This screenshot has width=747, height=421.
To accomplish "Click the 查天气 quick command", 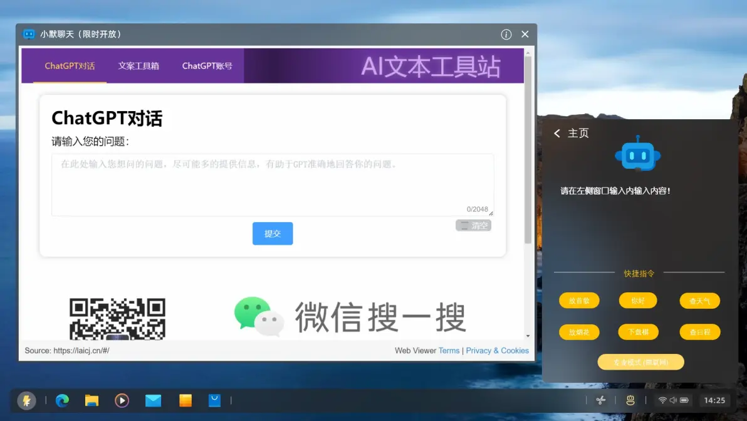I will click(x=699, y=301).
